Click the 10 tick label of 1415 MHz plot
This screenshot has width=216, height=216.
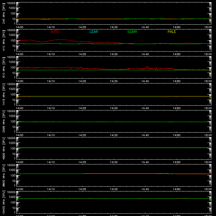(14, 100)
